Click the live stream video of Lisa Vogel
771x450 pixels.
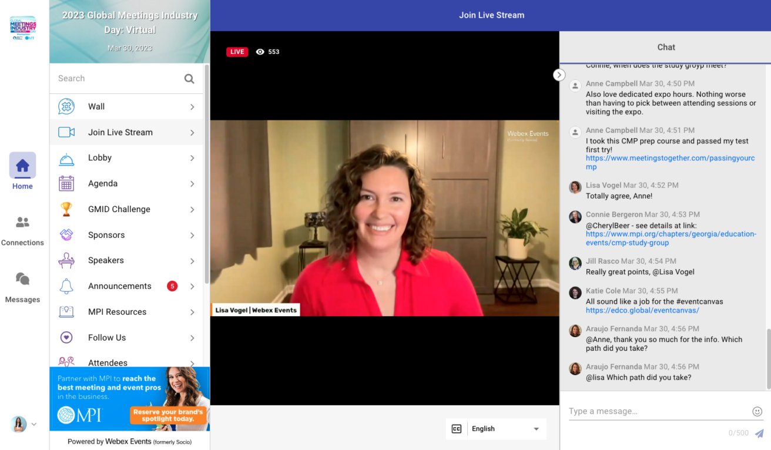pyautogui.click(x=384, y=218)
